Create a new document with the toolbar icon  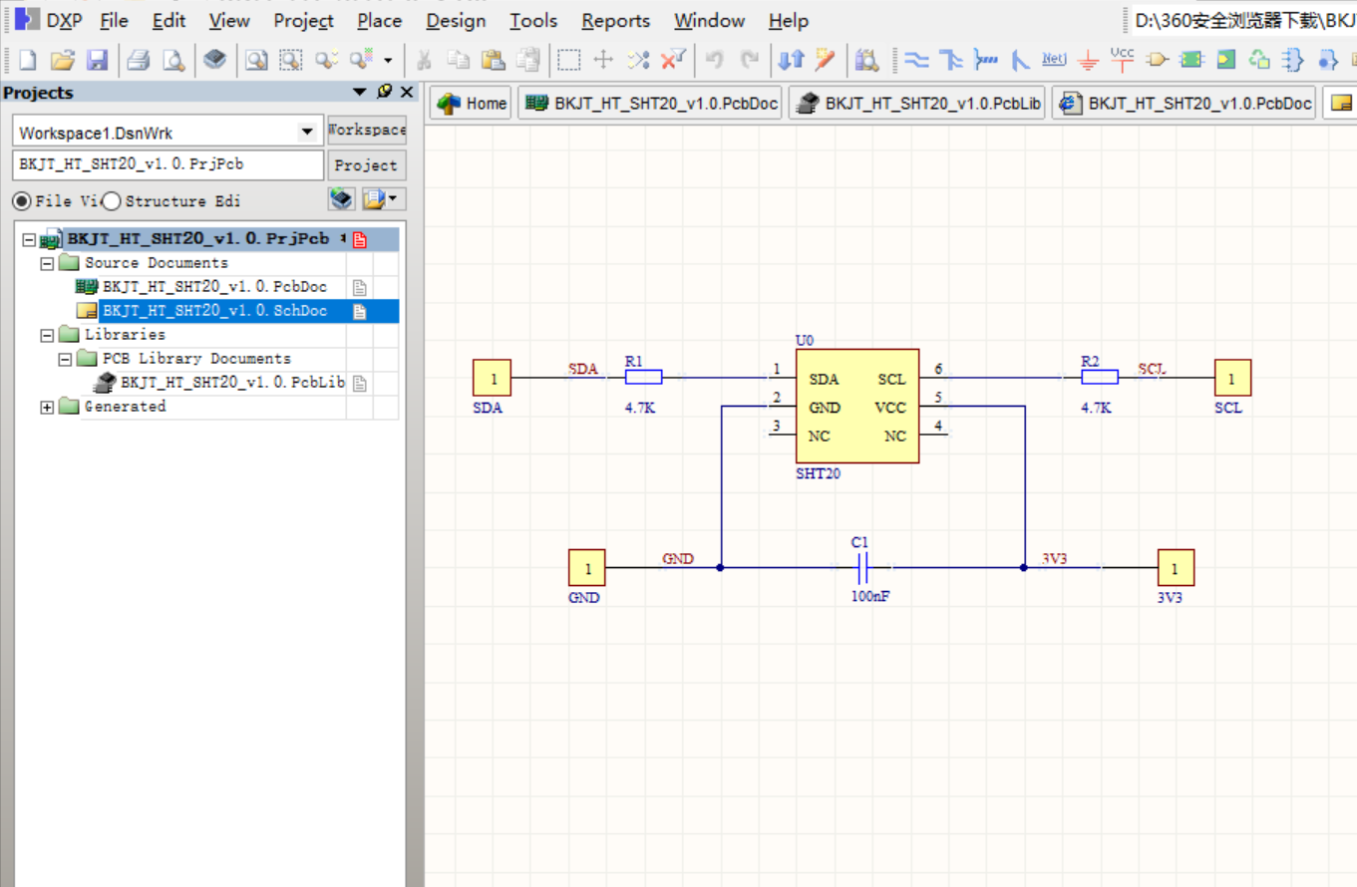tap(27, 60)
